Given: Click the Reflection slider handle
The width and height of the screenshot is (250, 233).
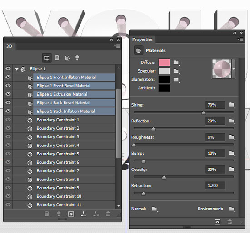Looking at the screenshot, I should (x=153, y=129).
